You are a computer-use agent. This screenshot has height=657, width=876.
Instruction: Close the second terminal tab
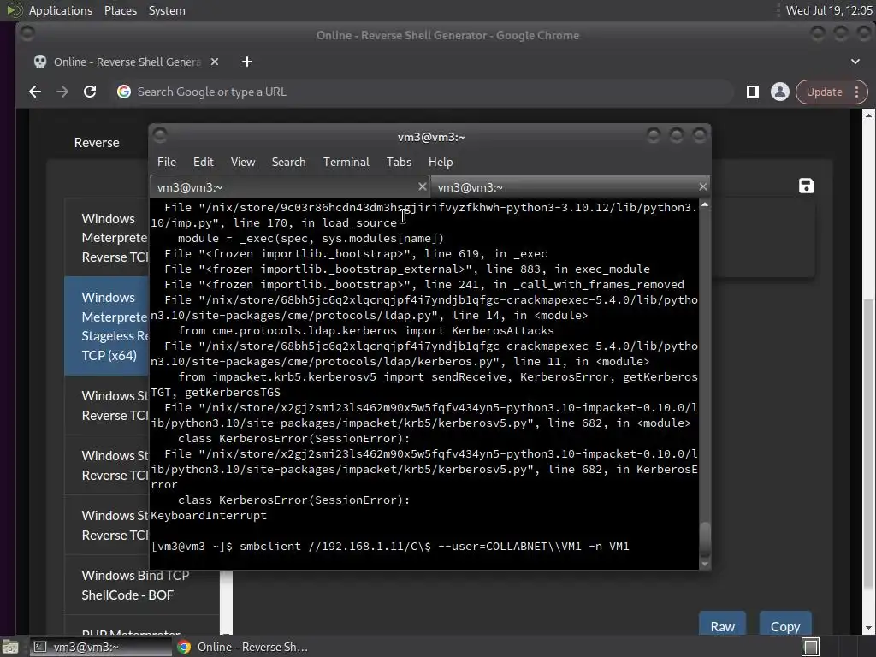pos(703,186)
